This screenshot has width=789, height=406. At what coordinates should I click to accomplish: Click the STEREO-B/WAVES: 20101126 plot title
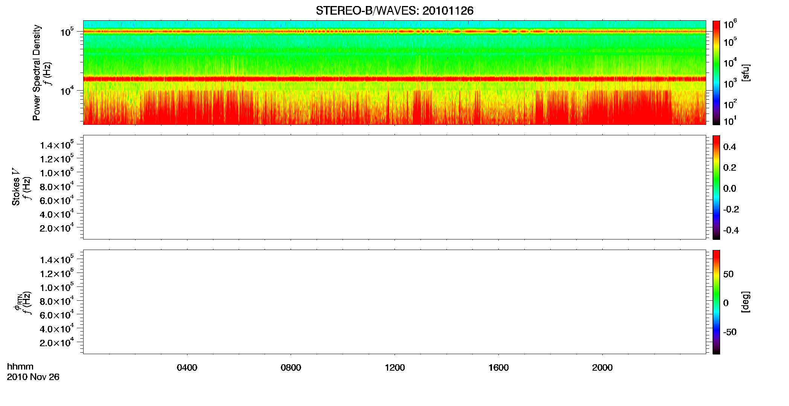tap(394, 11)
